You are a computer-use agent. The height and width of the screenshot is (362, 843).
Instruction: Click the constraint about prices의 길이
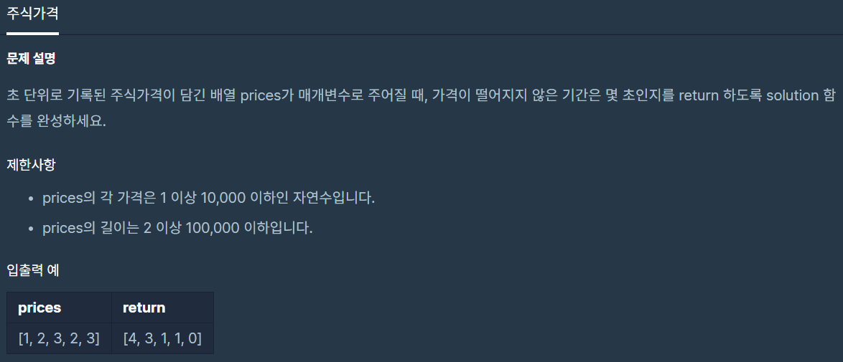(177, 228)
